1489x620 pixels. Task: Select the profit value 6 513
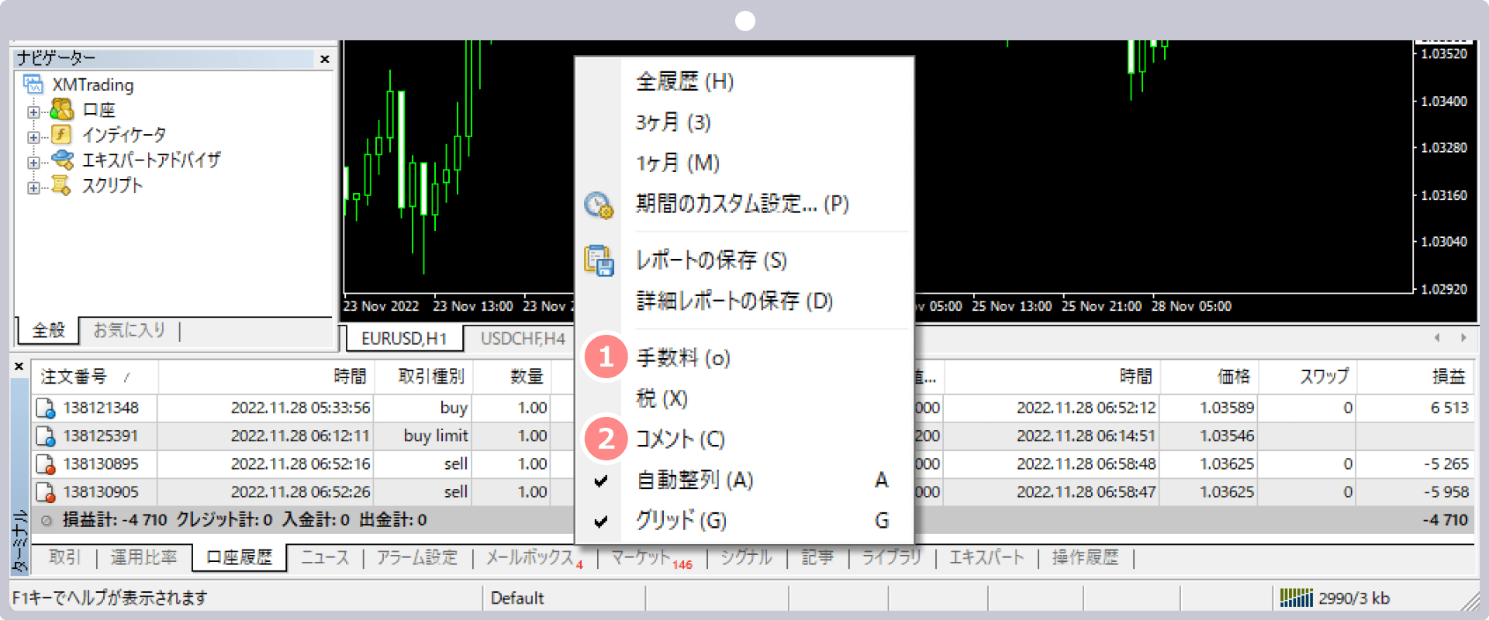pos(1449,408)
